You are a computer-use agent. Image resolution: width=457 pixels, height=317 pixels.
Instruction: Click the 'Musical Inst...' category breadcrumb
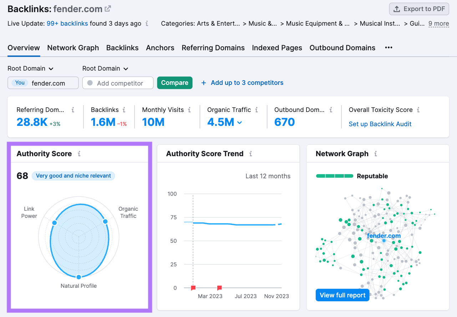380,24
